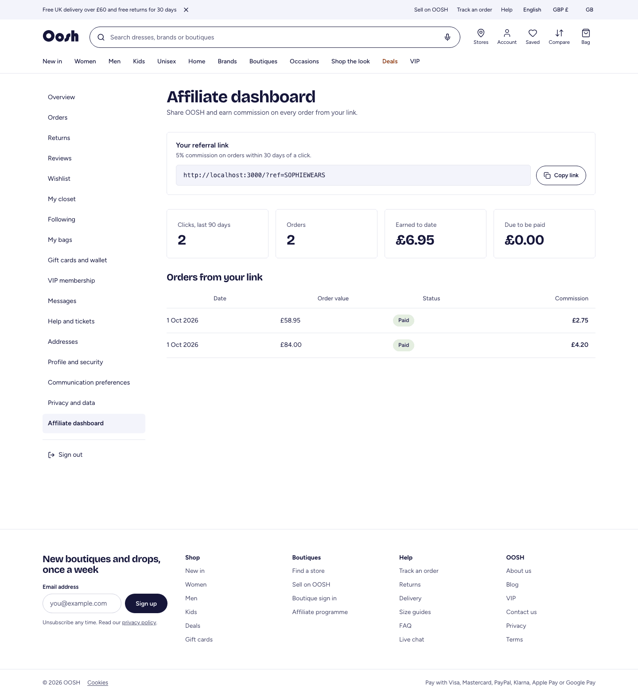The width and height of the screenshot is (638, 696).
Task: Focus the newsletter email address field
Action: tap(82, 603)
